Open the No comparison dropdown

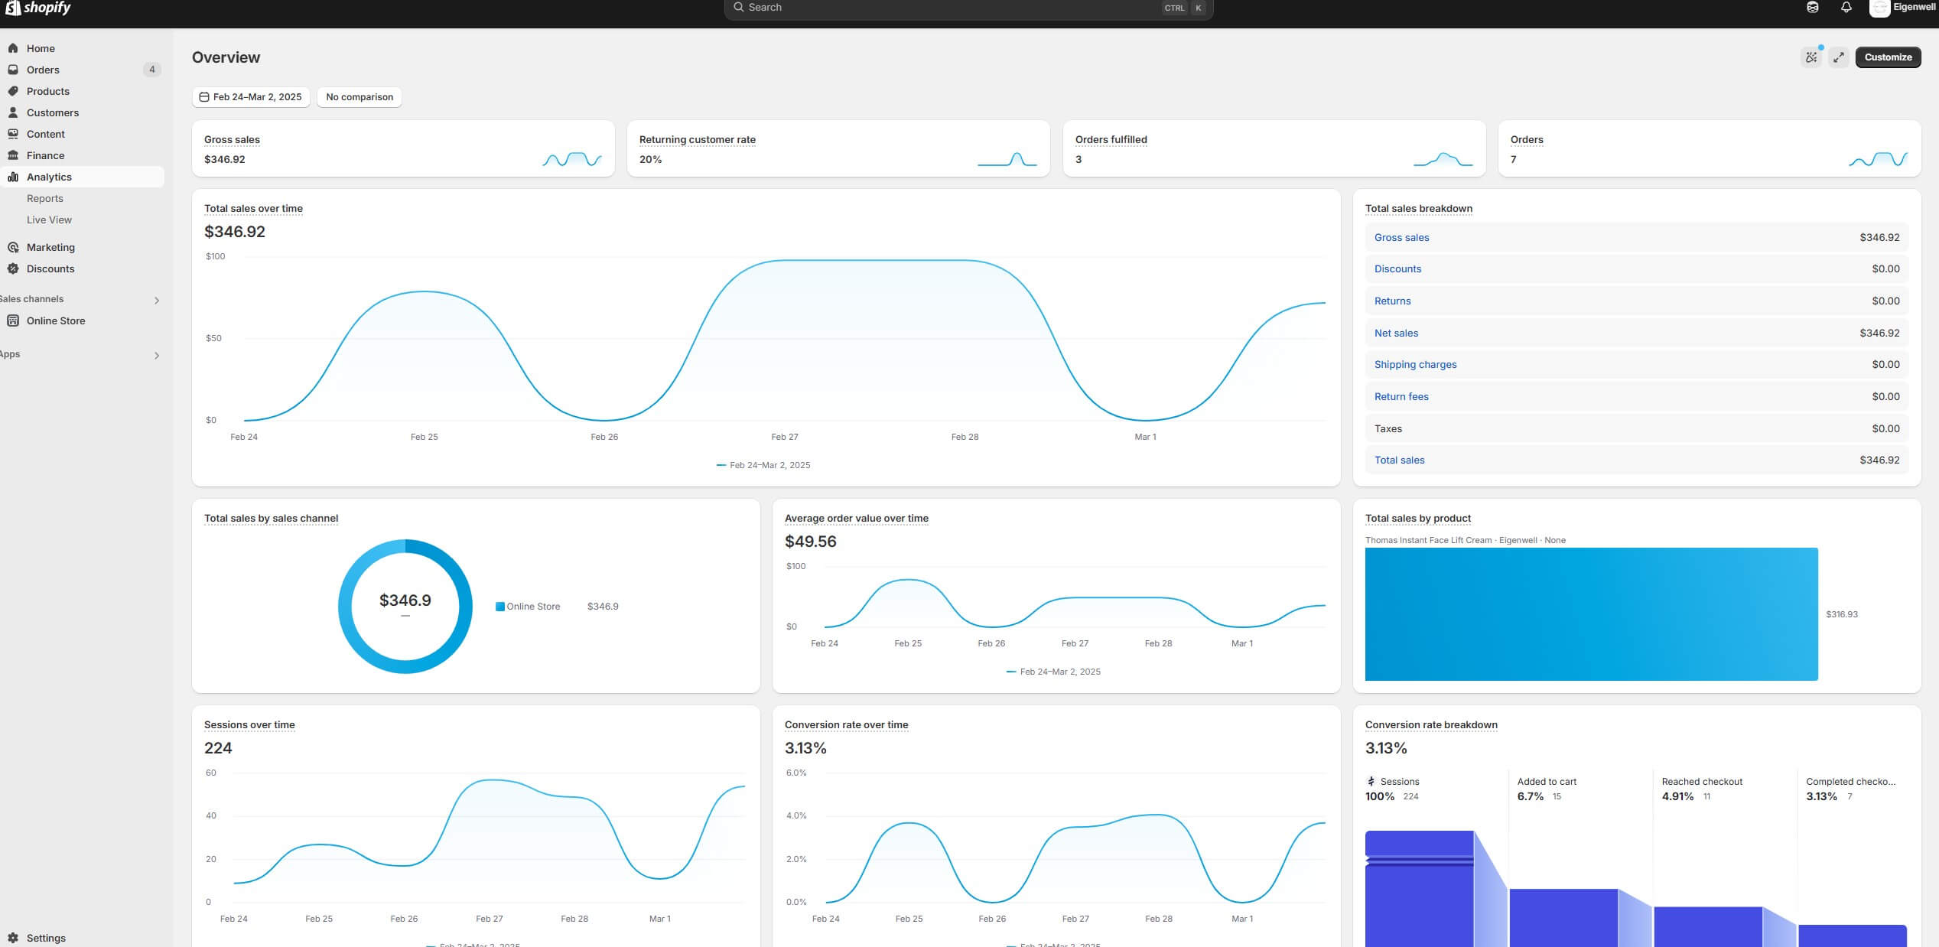tap(359, 97)
